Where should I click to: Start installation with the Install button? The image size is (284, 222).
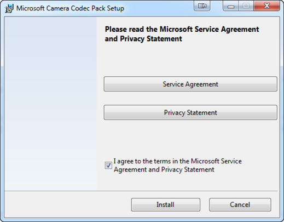click(166, 204)
